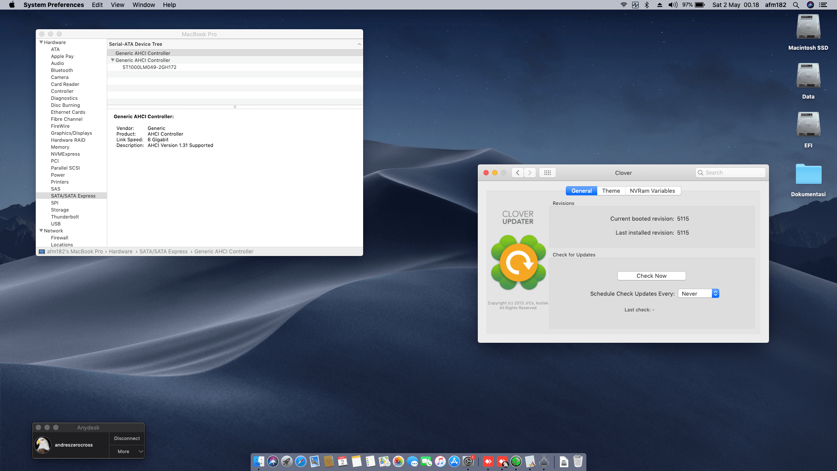Click the Clover Updater clover logo
The width and height of the screenshot is (837, 471).
click(x=518, y=263)
